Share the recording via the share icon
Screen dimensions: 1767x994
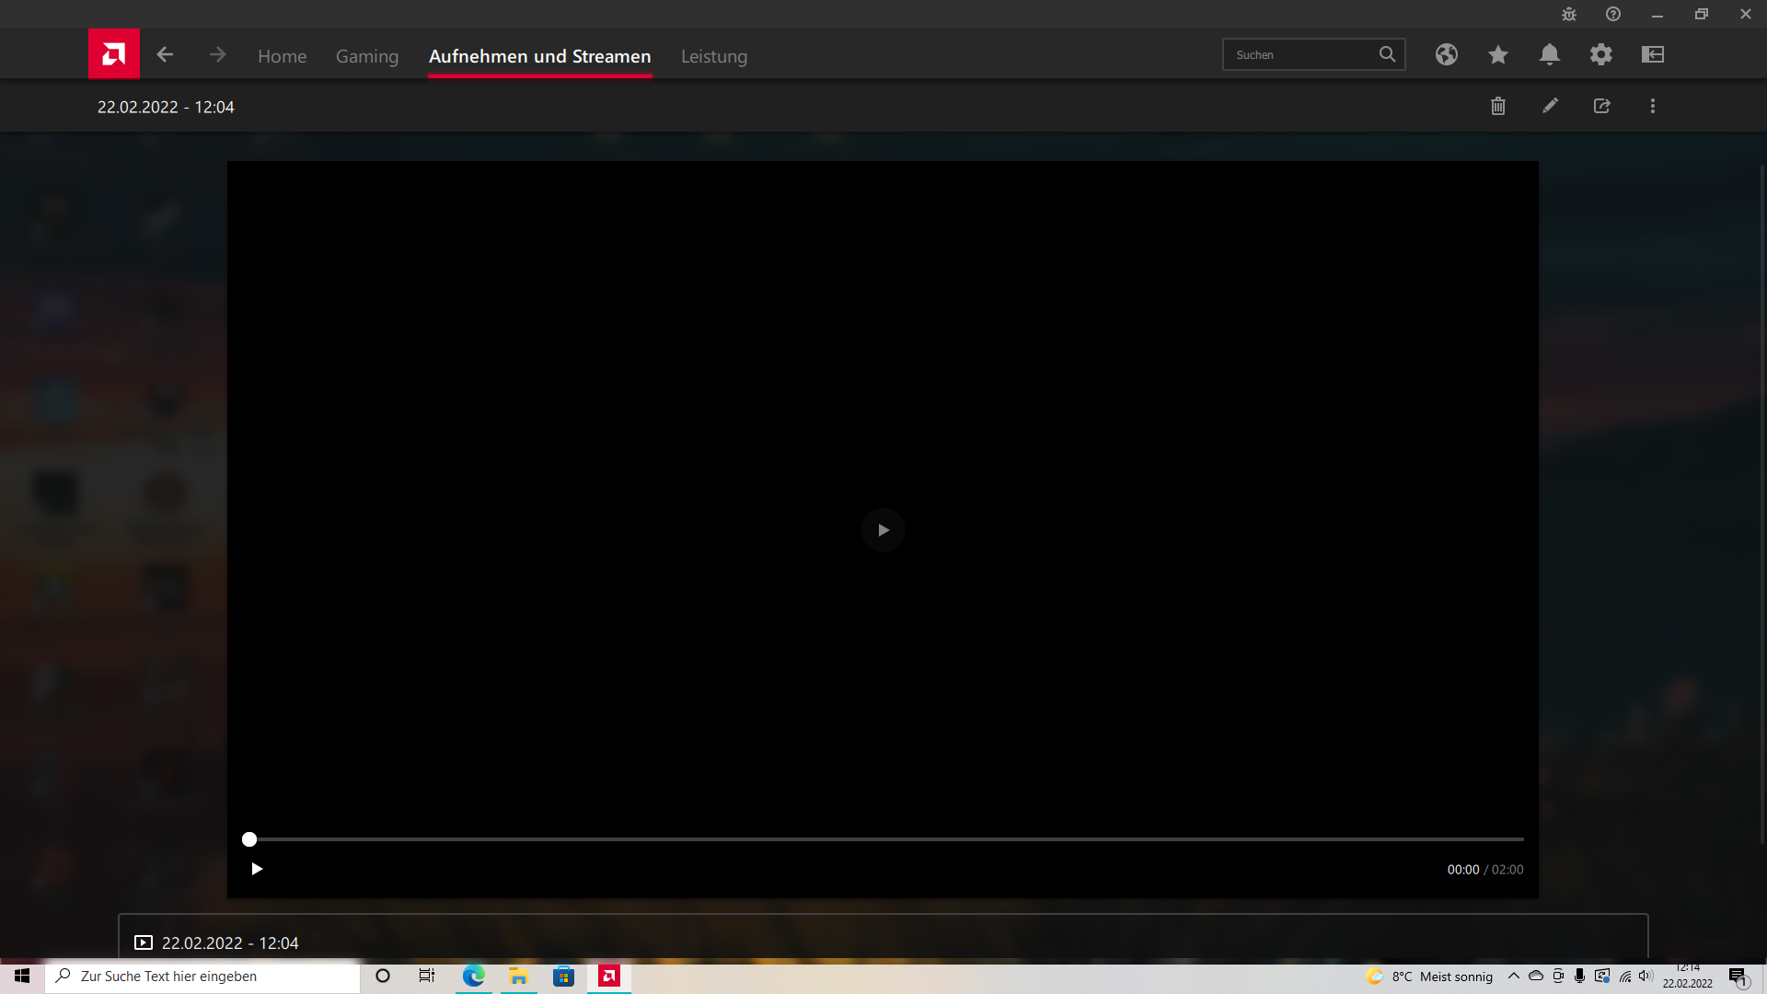click(x=1602, y=106)
